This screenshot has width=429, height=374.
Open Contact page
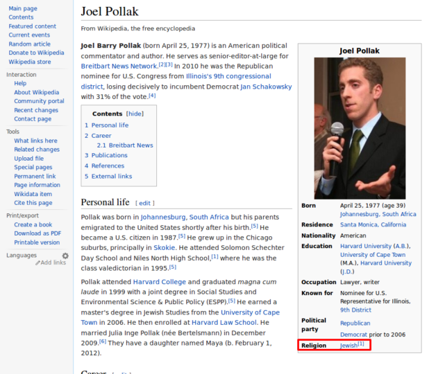pyautogui.click(x=33, y=119)
